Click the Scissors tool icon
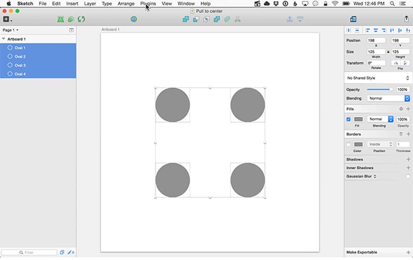The width and height of the screenshot is (413, 260). [238, 19]
